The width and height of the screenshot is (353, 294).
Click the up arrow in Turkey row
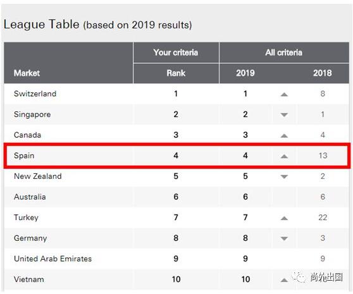(x=284, y=218)
